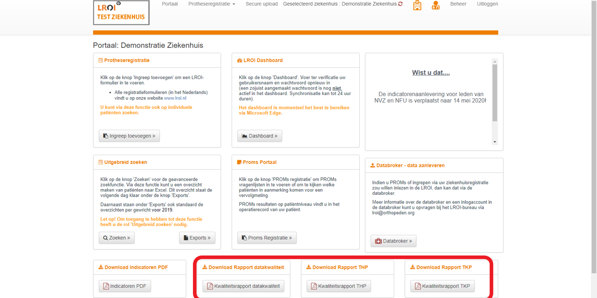Click the Zoeken search button
This screenshot has width=597, height=298.
click(x=117, y=238)
